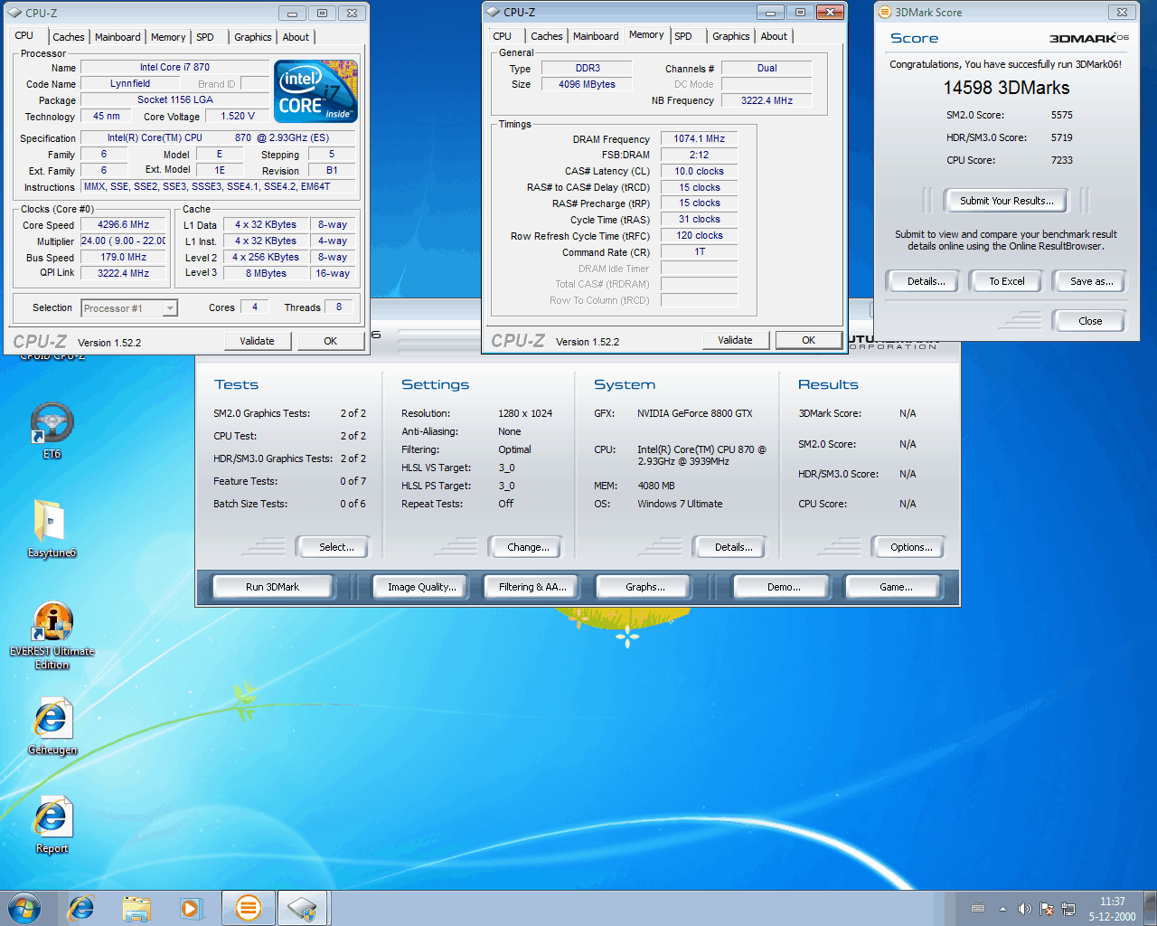Click OK in left CPU-Z window
Image resolution: width=1157 pixels, height=926 pixels.
[x=330, y=341]
